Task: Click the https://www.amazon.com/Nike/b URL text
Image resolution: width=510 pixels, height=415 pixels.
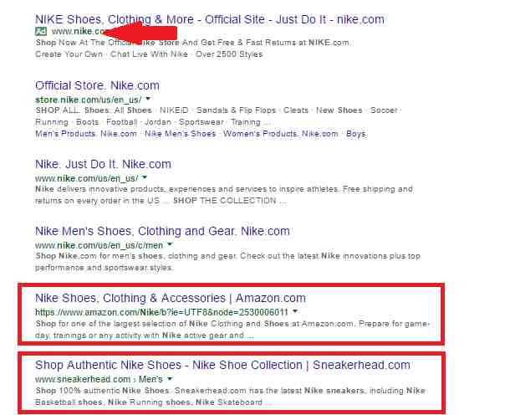Action: click(x=161, y=312)
